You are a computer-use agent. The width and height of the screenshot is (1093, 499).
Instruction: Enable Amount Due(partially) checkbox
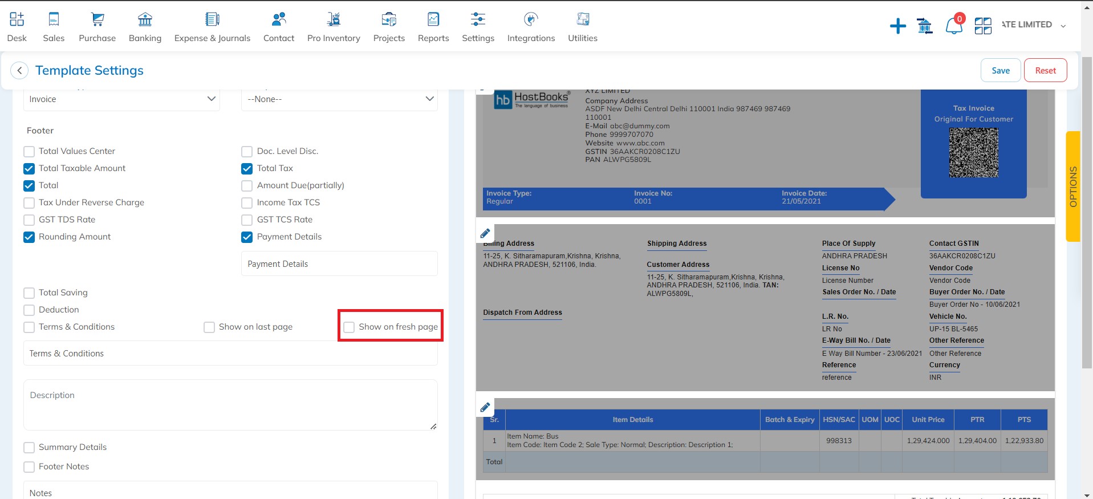tap(247, 186)
